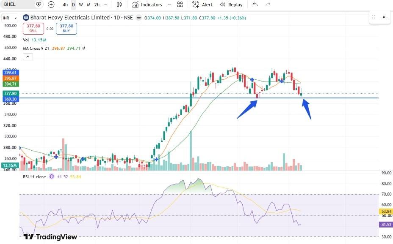Image resolution: width=393 pixels, height=244 pixels.
Task: Click the 377.80 current price label
Action: pyautogui.click(x=10, y=94)
